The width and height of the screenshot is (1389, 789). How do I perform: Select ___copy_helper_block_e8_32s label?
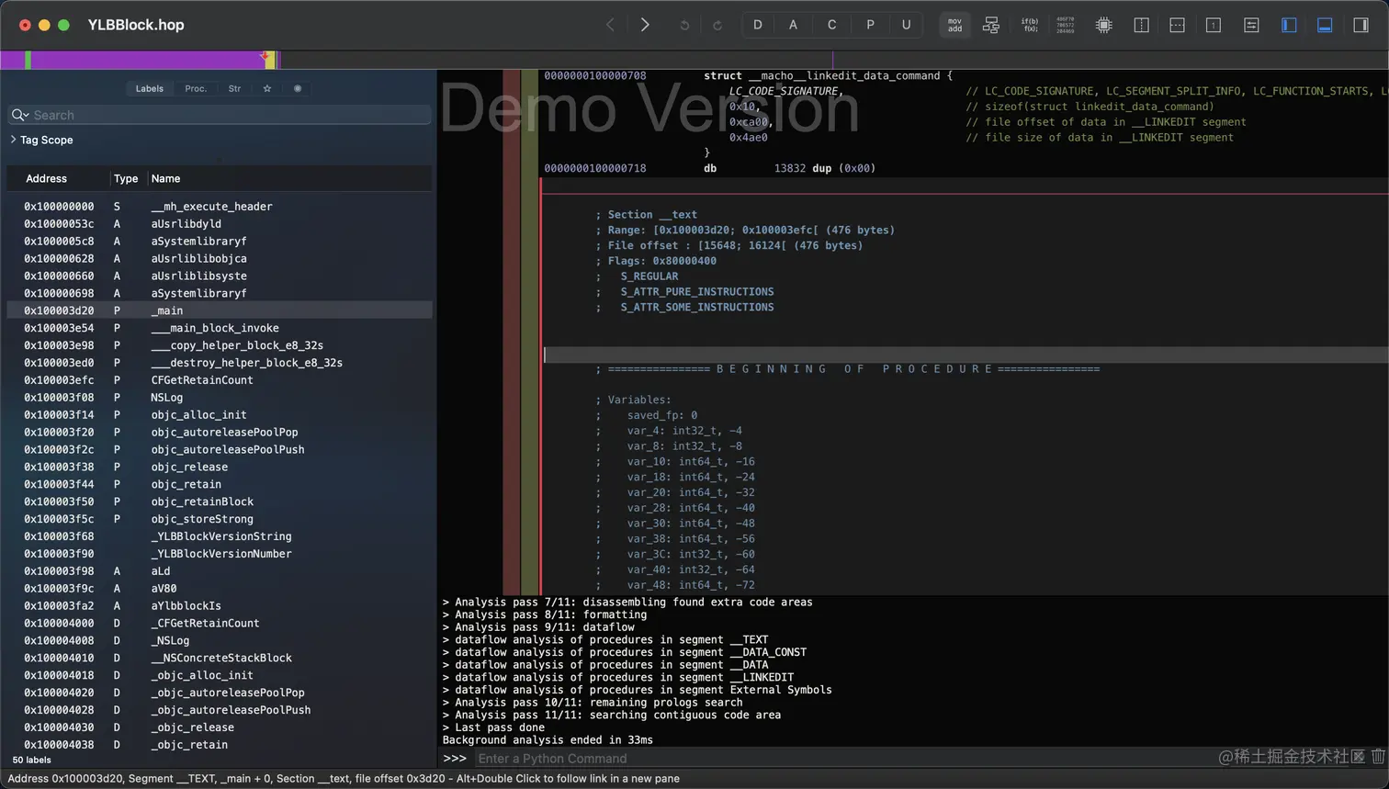(220, 345)
